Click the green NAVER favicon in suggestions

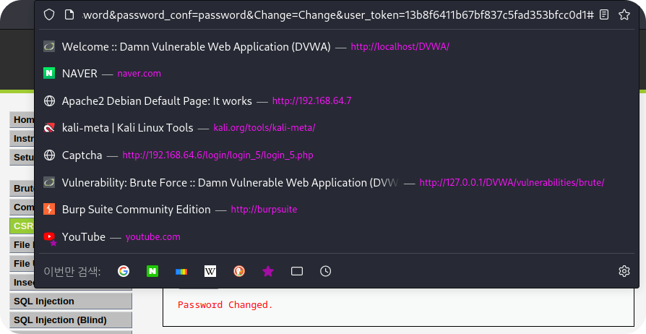click(49, 74)
